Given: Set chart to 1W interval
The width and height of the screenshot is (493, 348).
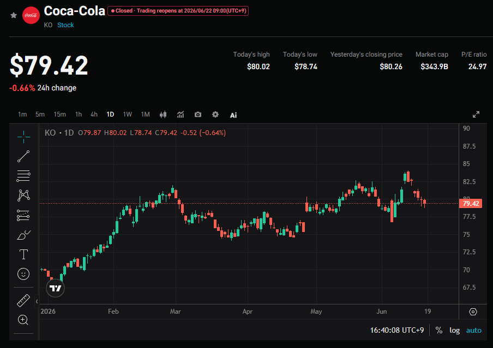Looking at the screenshot, I should [x=127, y=114].
